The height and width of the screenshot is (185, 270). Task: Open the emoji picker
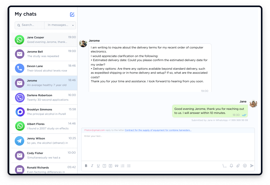pyautogui.click(x=245, y=166)
